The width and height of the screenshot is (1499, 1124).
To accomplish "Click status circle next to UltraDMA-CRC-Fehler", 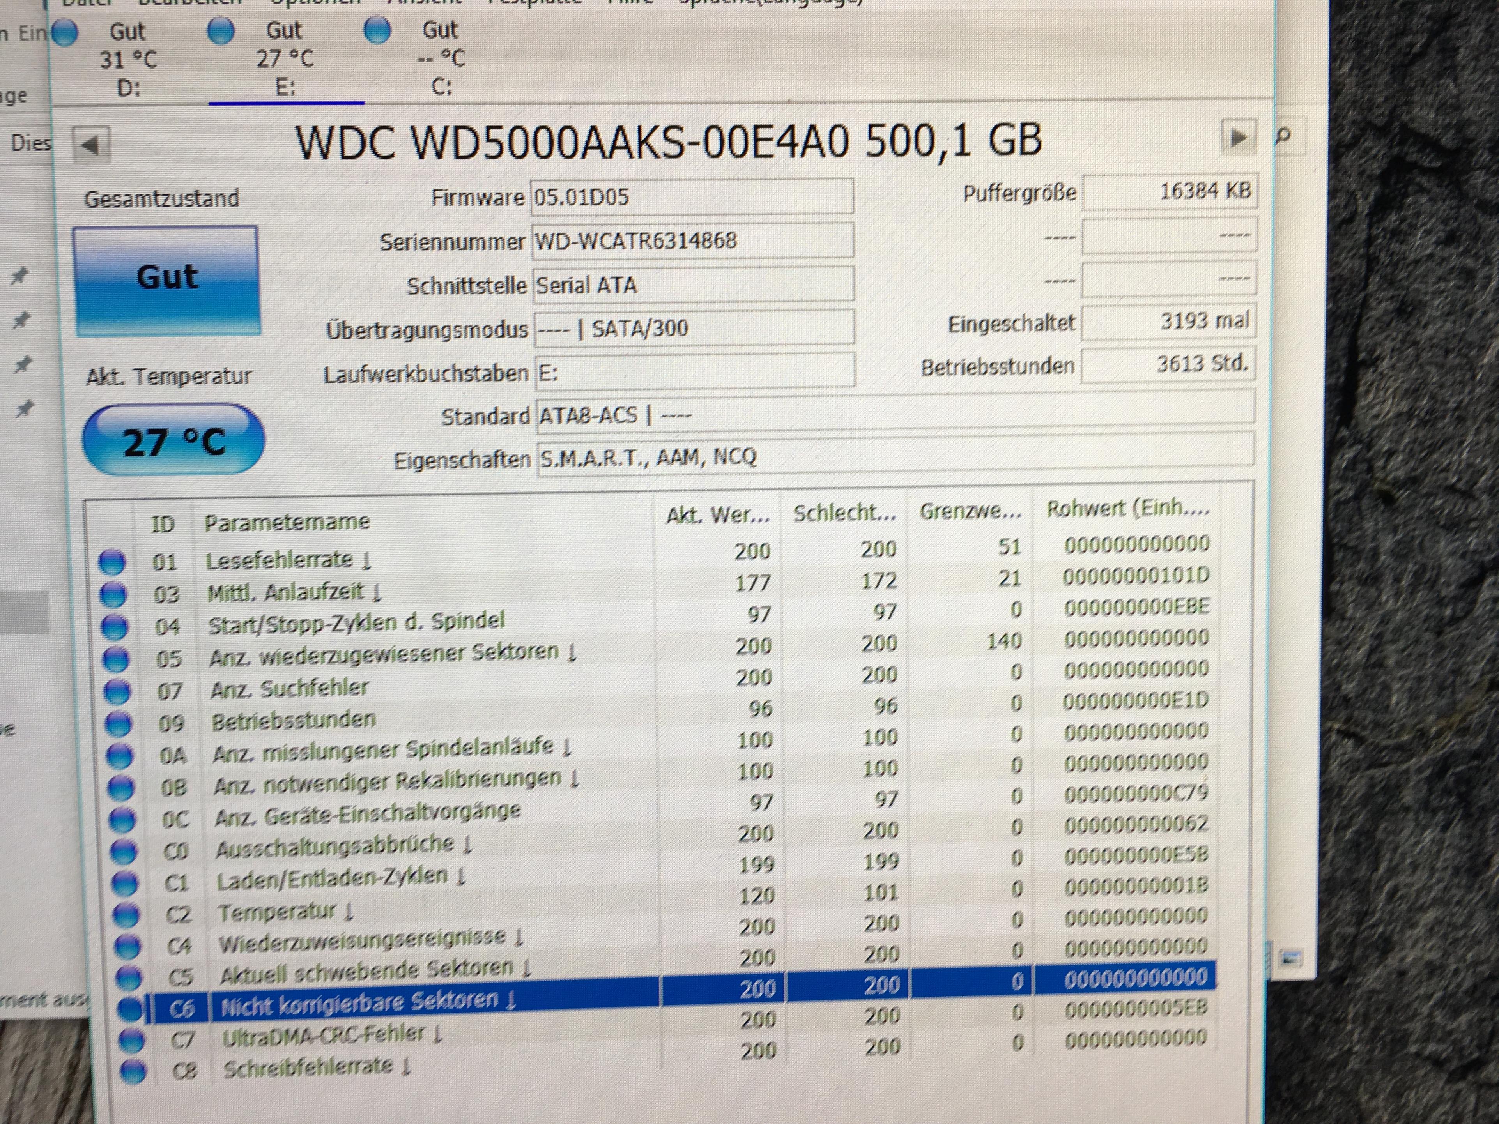I will click(131, 1040).
